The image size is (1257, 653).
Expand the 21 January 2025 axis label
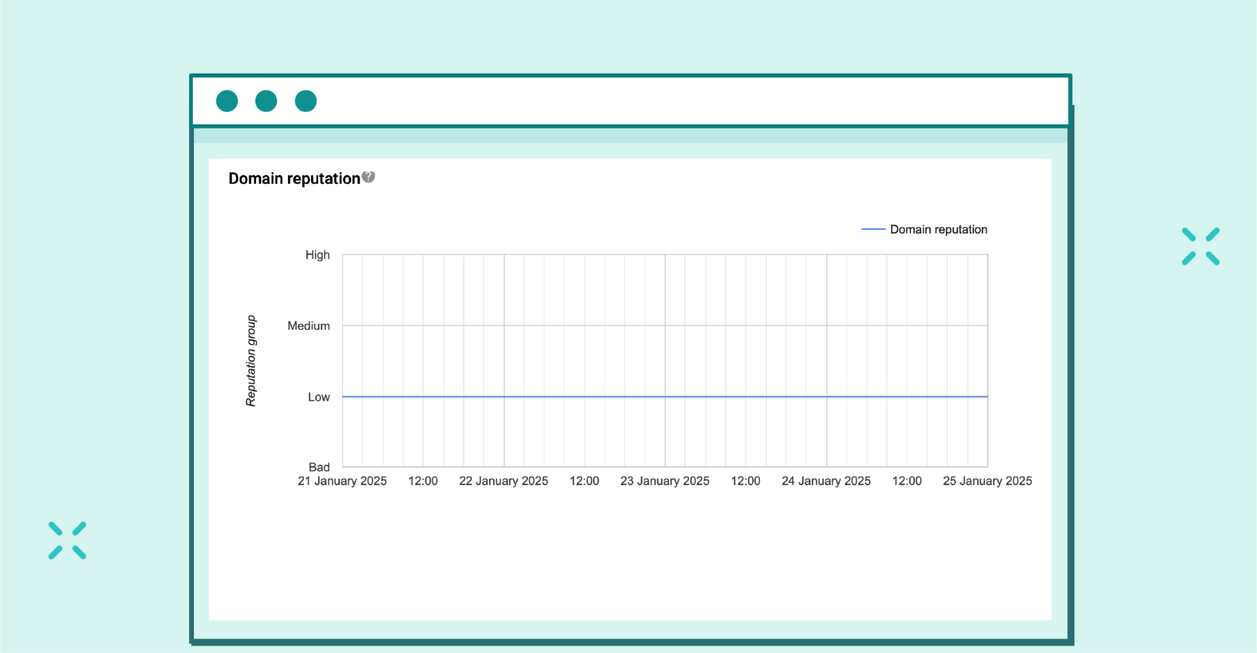pyautogui.click(x=342, y=481)
